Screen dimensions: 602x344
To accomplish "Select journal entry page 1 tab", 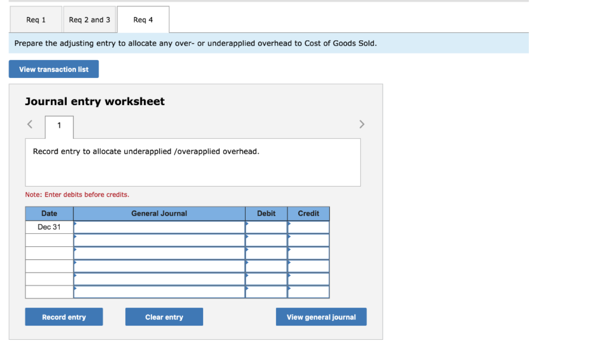I will pos(59,125).
